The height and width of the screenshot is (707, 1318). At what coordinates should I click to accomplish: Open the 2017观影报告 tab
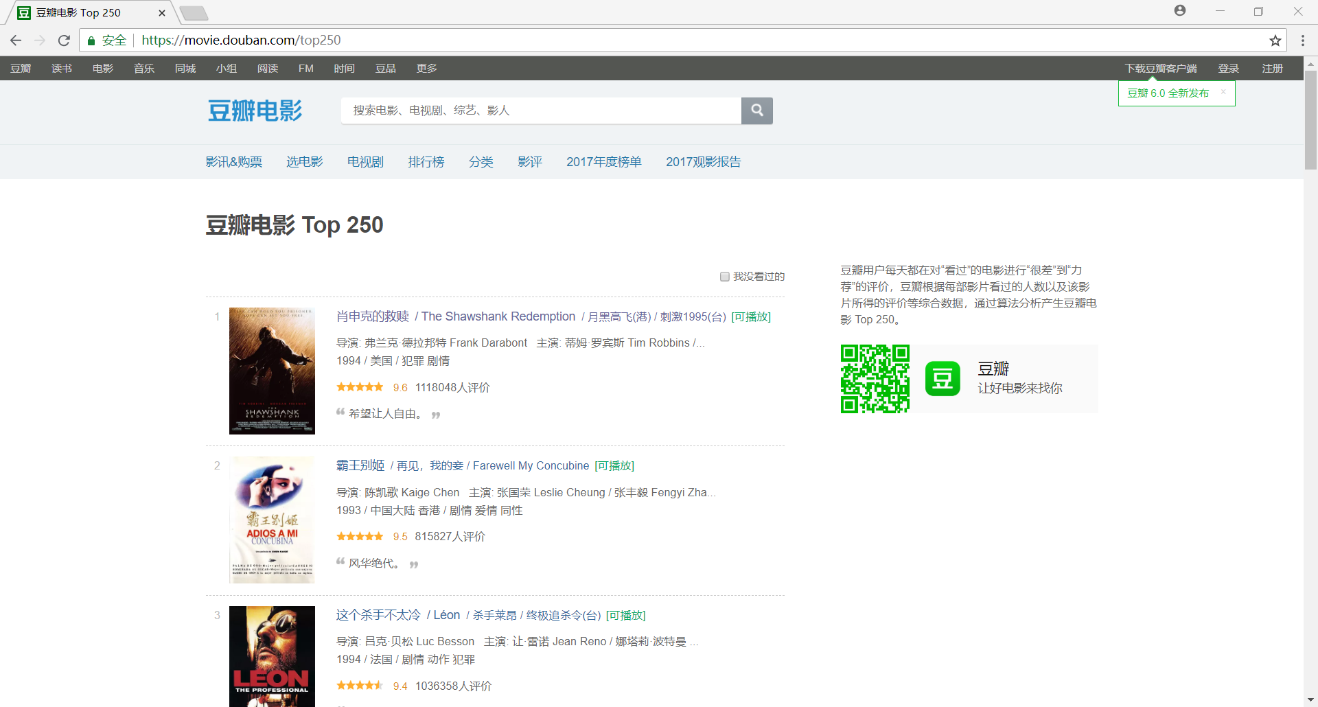pos(704,161)
